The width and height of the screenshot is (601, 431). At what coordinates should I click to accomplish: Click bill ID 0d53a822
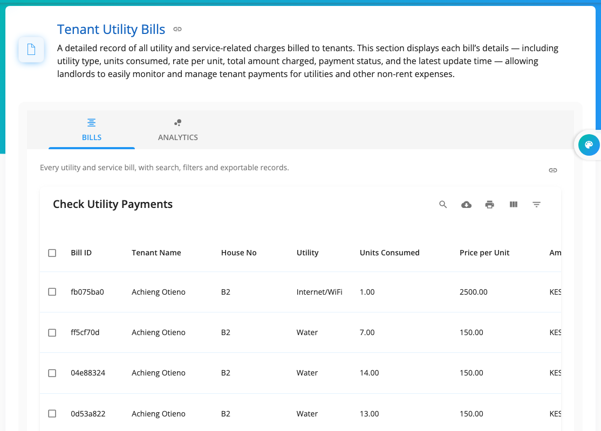point(88,414)
